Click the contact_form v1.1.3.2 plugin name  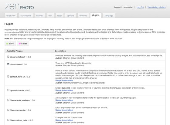click(x=20, y=77)
